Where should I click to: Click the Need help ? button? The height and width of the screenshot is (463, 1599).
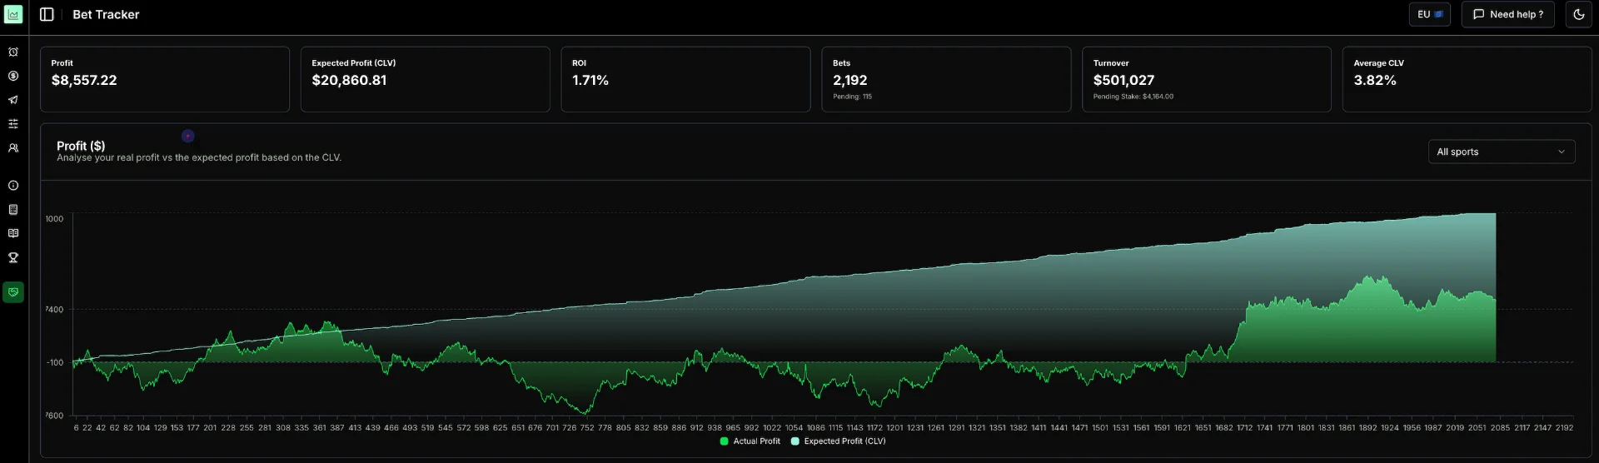tap(1507, 14)
